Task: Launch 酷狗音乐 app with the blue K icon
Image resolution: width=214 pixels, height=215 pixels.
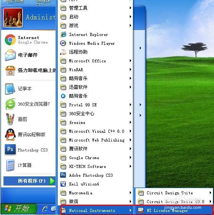Action: pyautogui.click(x=63, y=96)
